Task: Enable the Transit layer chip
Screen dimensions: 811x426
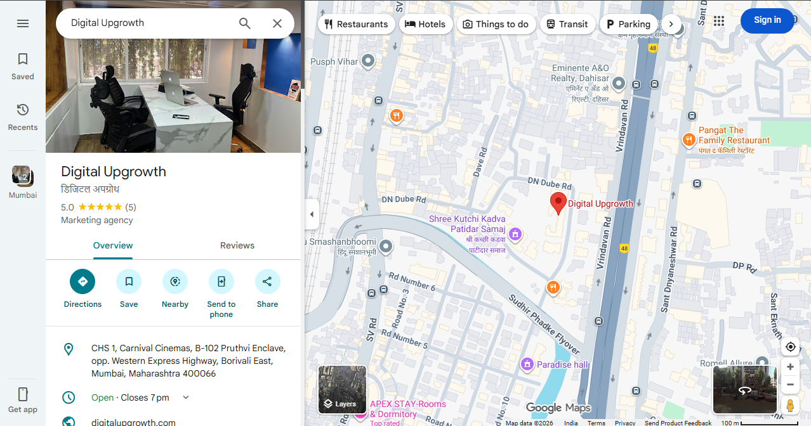Action: [x=567, y=23]
